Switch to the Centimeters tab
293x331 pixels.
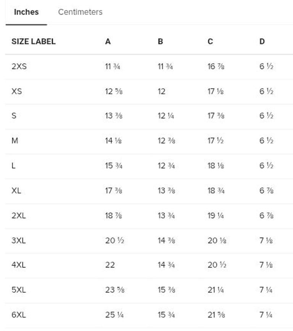80,12
